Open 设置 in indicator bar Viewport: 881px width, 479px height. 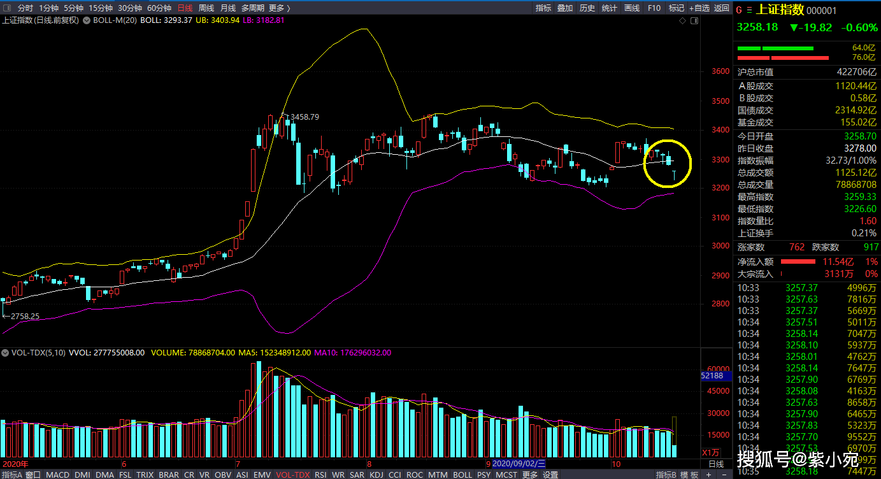[x=550, y=475]
